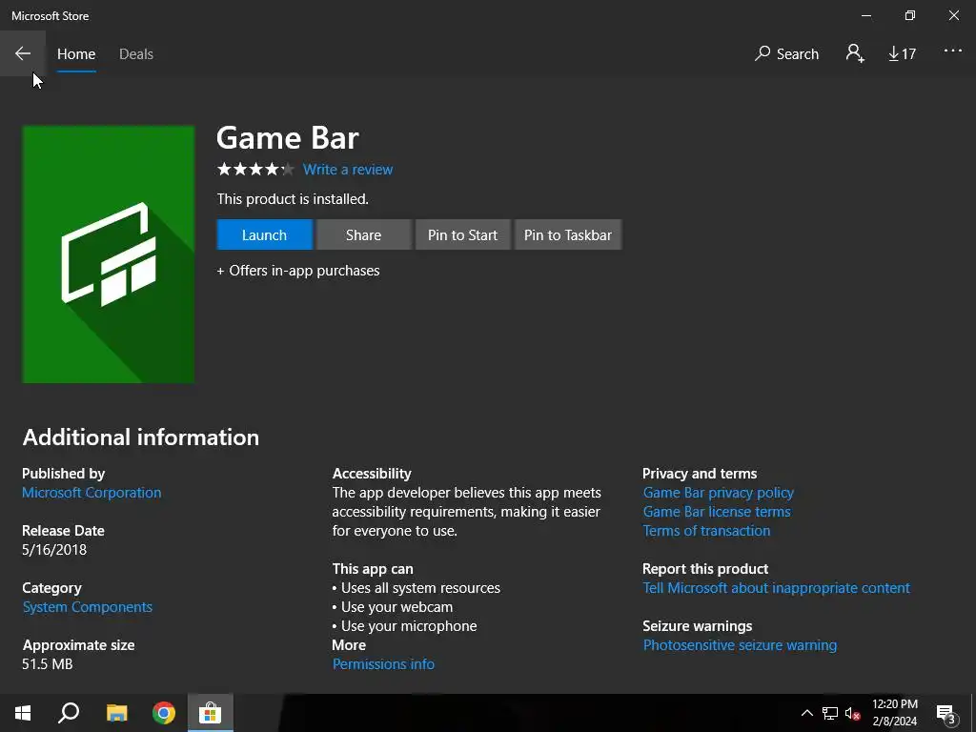The image size is (976, 732).
Task: Click 'This product is installed.' text
Action: (x=293, y=199)
